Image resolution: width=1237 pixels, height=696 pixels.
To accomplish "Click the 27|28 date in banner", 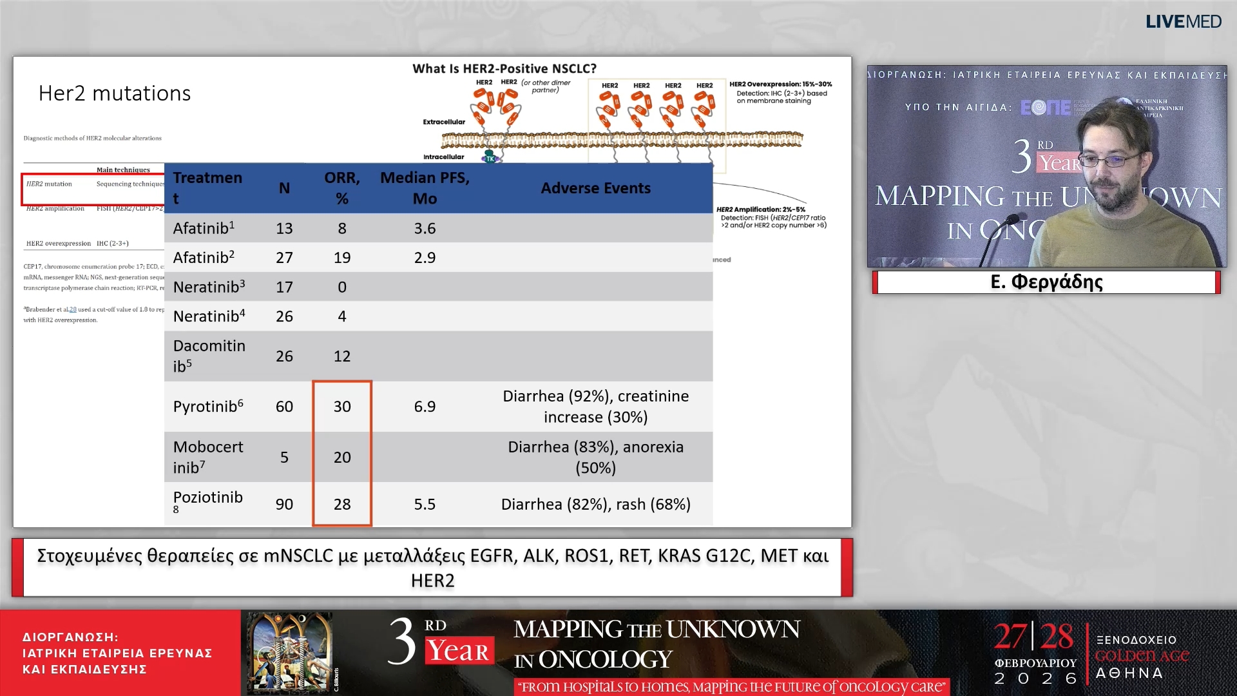I will [x=1033, y=637].
